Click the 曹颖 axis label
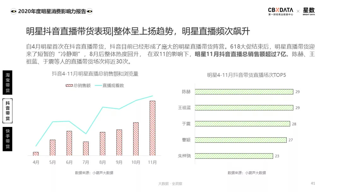 (x=186, y=140)
